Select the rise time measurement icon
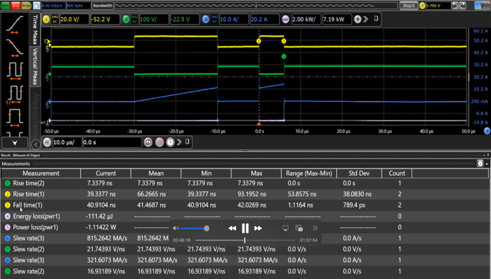 pos(14,25)
